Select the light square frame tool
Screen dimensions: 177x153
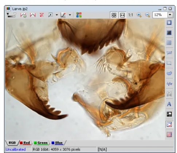click(x=169, y=23)
